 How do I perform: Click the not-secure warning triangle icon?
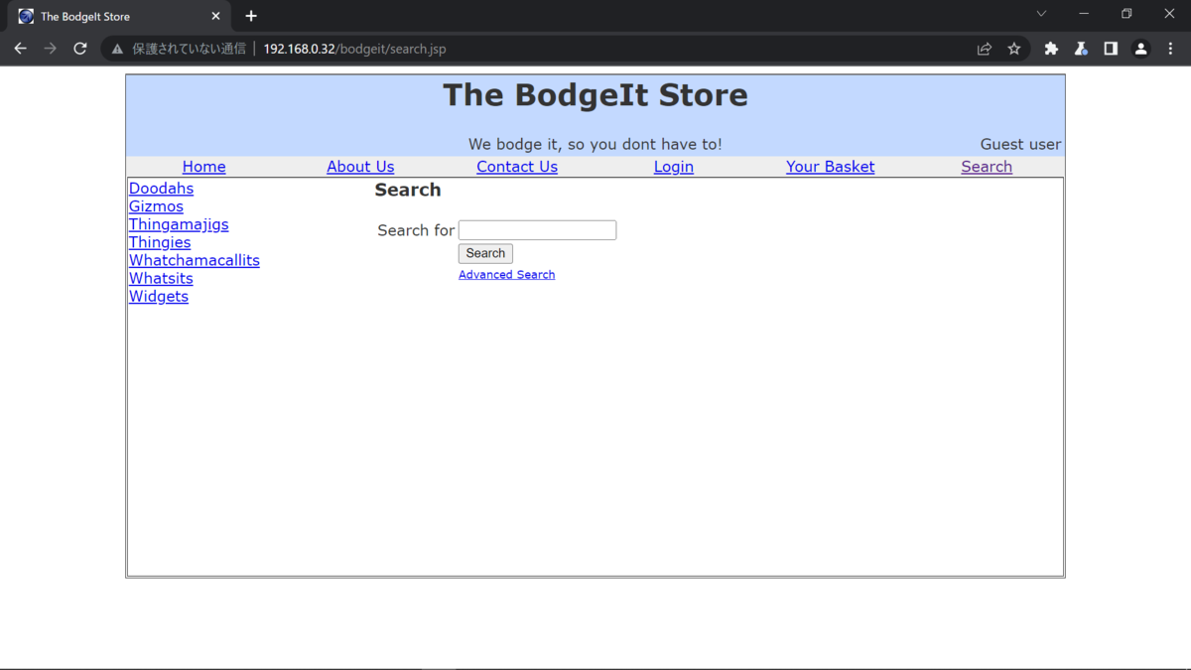(x=117, y=49)
